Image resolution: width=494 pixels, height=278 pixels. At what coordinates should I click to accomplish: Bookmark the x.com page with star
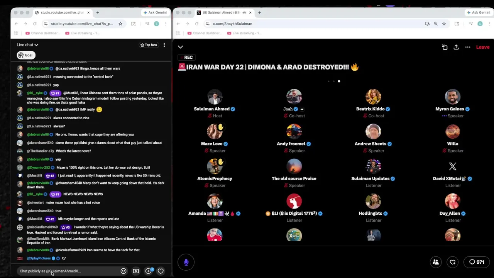click(x=444, y=24)
